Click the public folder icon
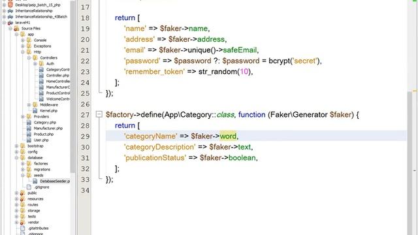418x235 pixels. pyautogui.click(x=23, y=193)
